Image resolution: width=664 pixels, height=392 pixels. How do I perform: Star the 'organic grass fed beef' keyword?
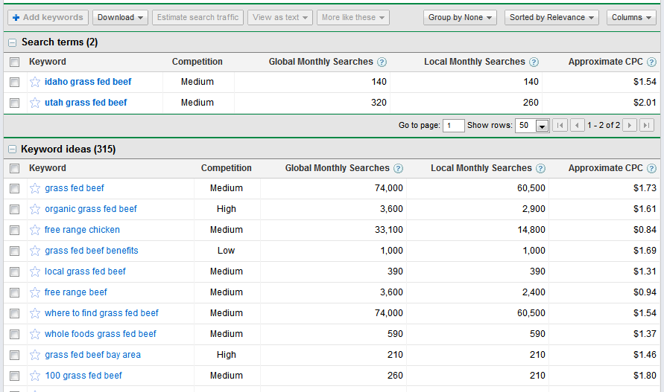35,209
